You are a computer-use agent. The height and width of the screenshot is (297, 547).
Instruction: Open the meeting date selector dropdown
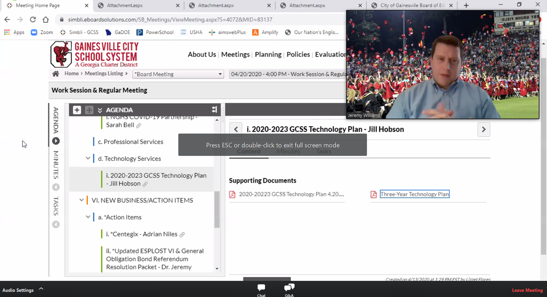point(288,74)
